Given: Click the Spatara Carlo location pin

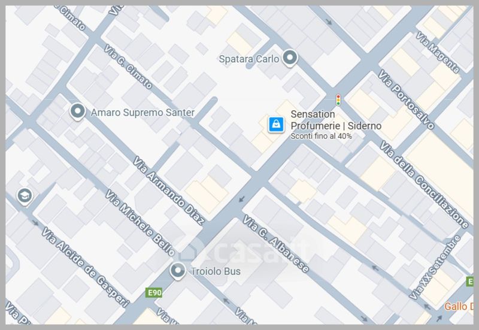Looking at the screenshot, I should [290, 57].
